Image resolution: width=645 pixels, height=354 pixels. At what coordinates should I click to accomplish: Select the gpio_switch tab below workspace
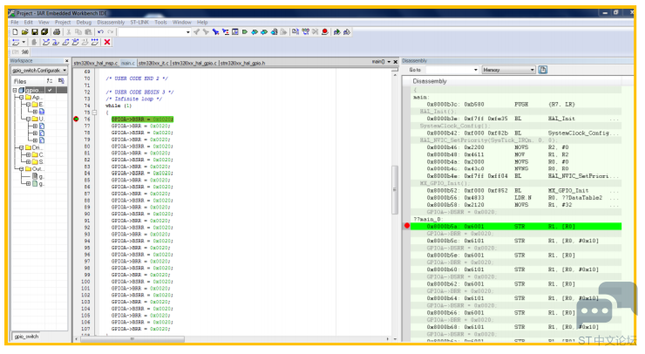[26, 337]
